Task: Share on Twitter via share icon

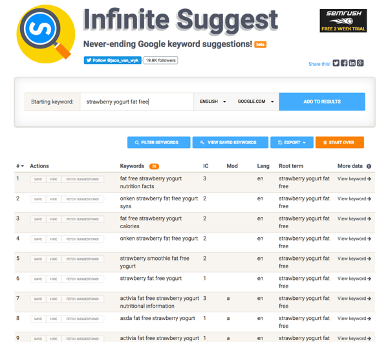Action: 336,63
